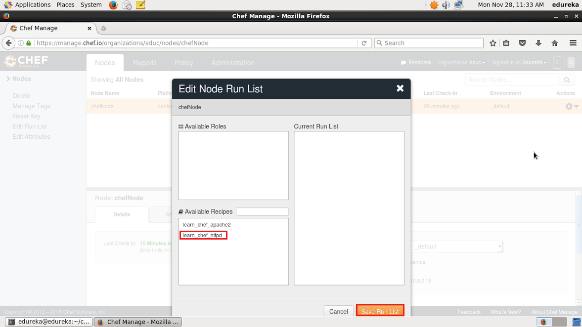Viewport: 582px width, 327px height.
Task: Click the clock in top panel
Action: click(511, 5)
